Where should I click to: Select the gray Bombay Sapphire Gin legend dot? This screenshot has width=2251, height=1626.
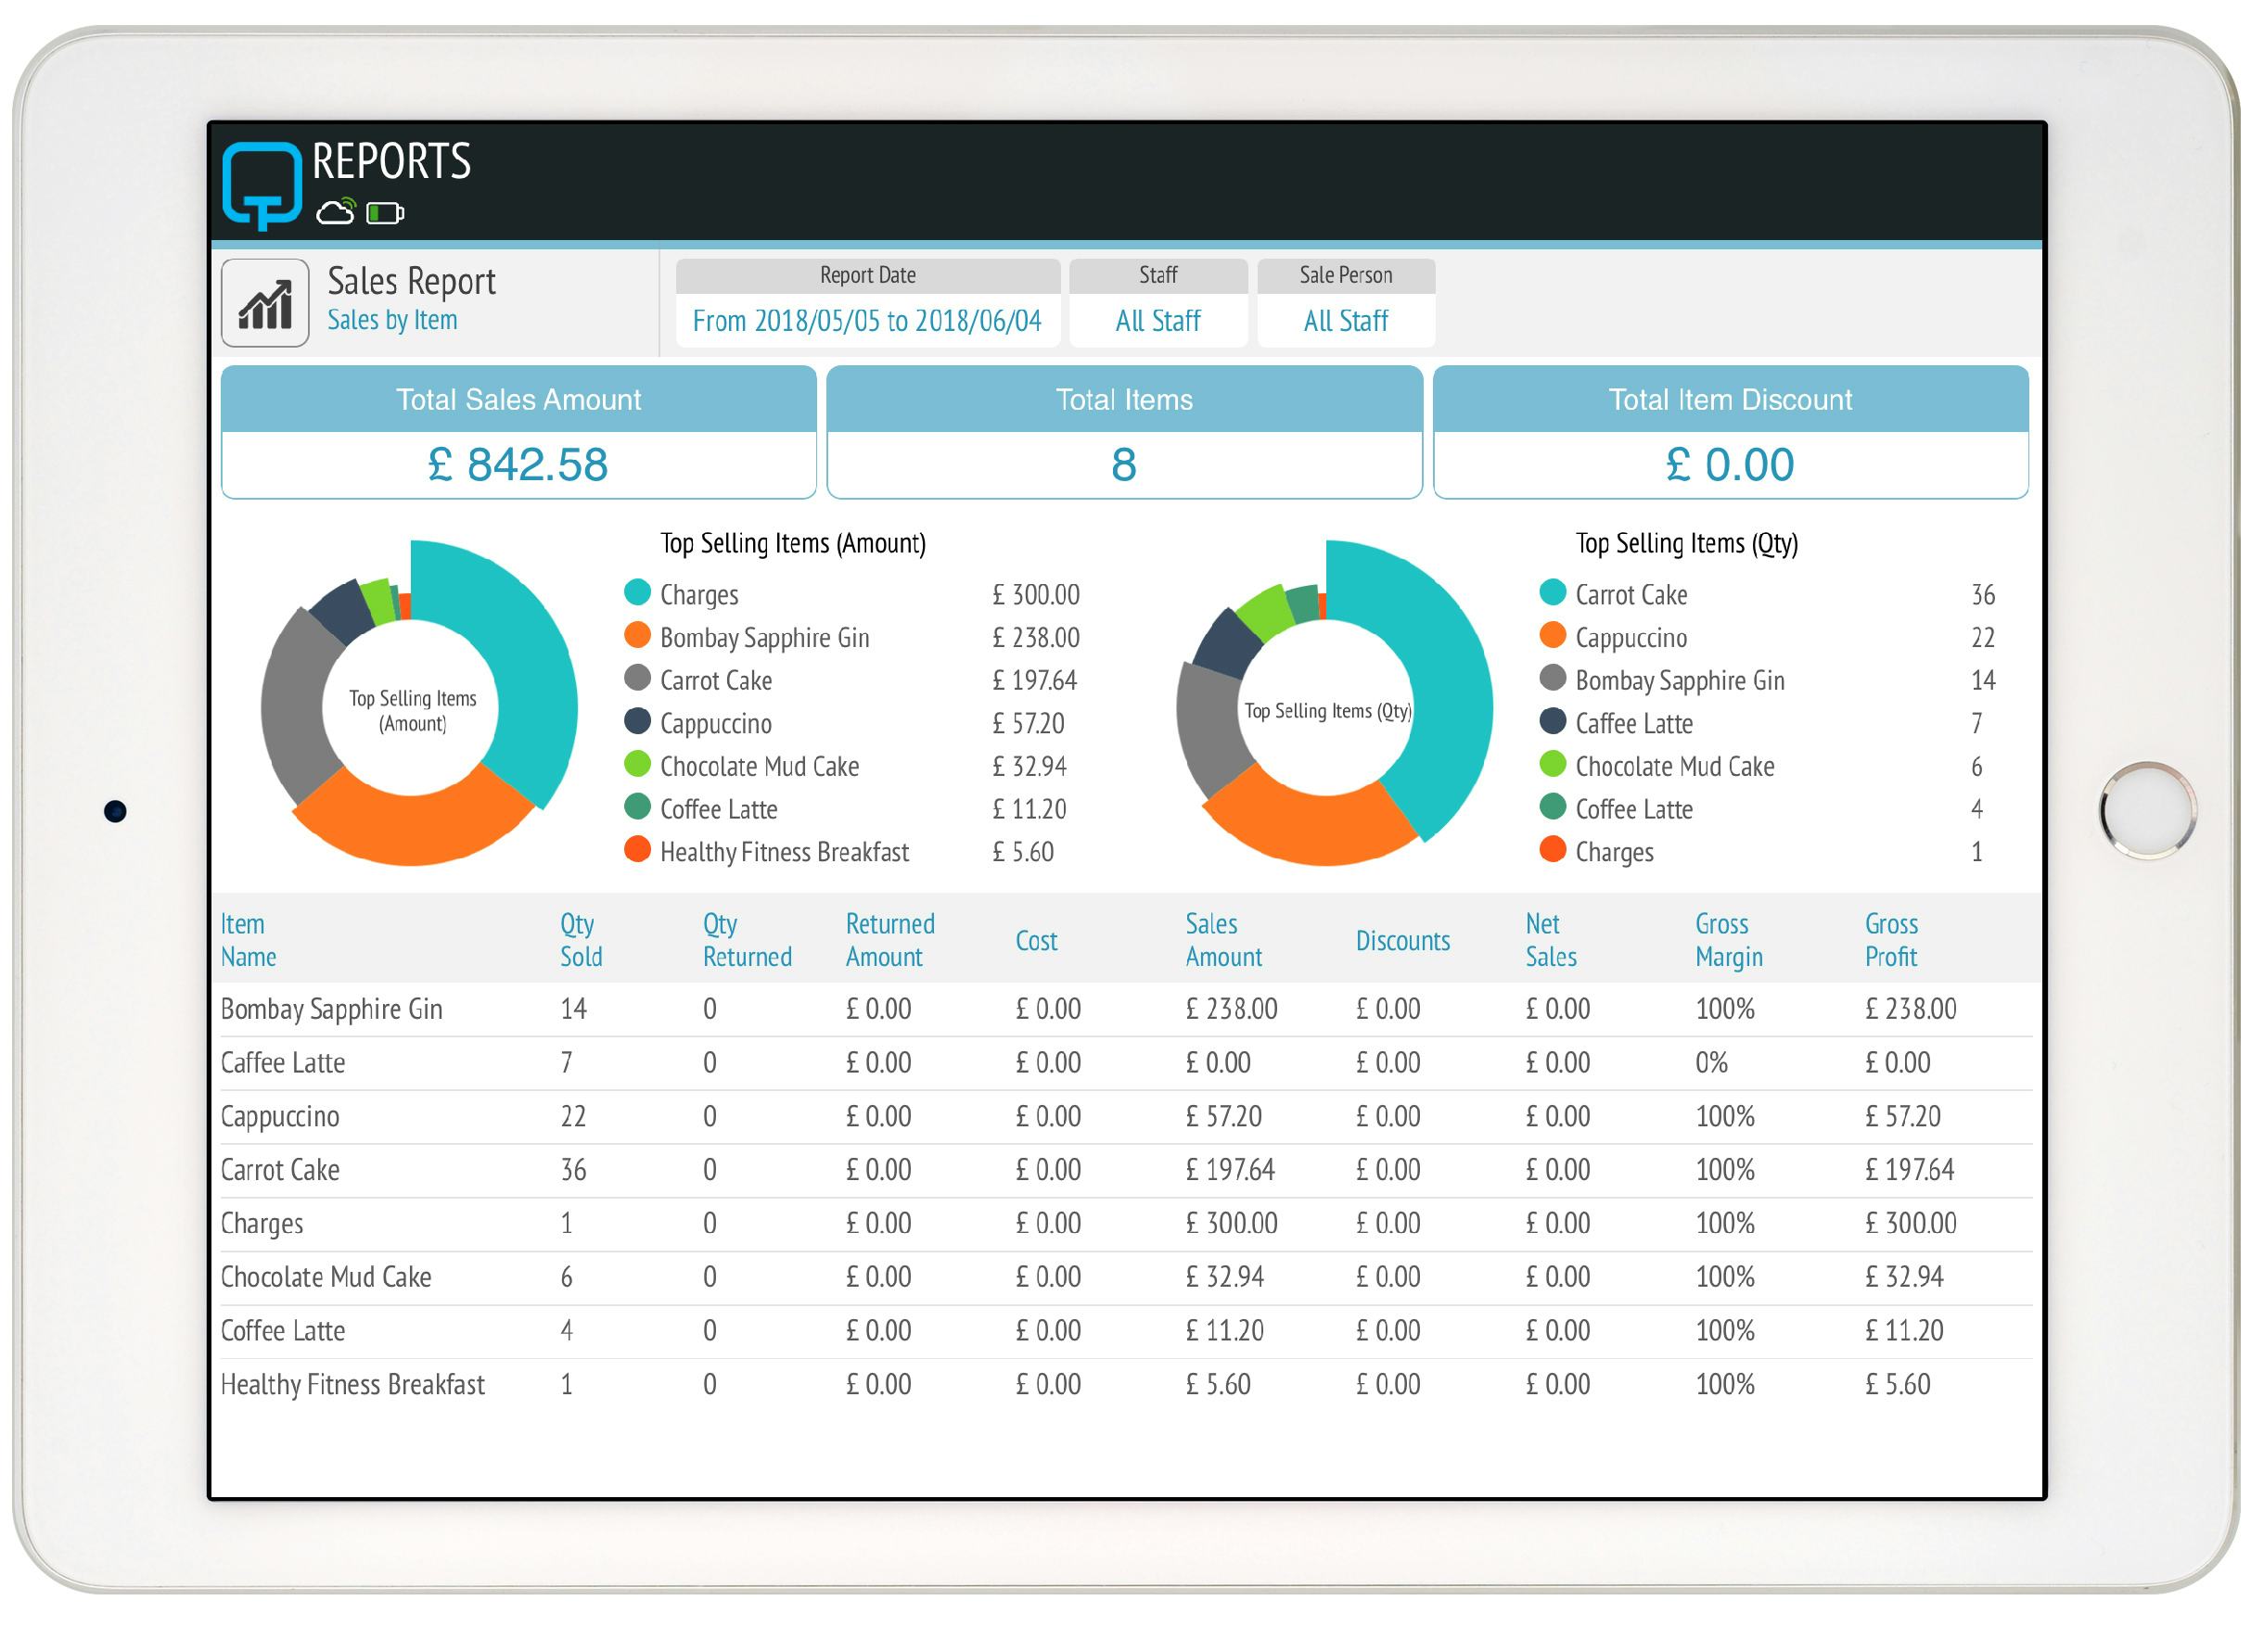[1554, 680]
